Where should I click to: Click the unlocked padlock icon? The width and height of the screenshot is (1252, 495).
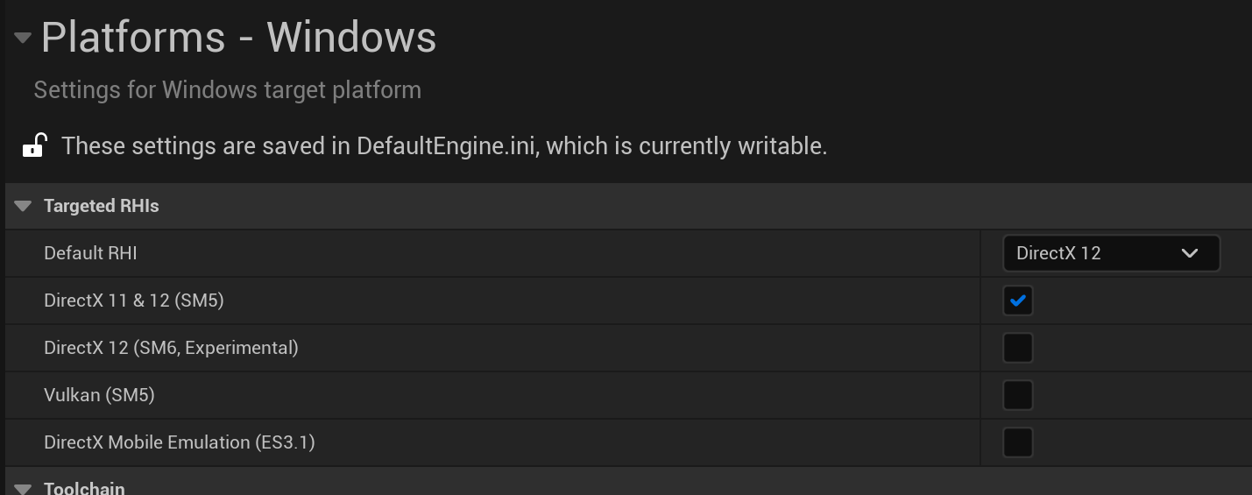click(x=33, y=145)
